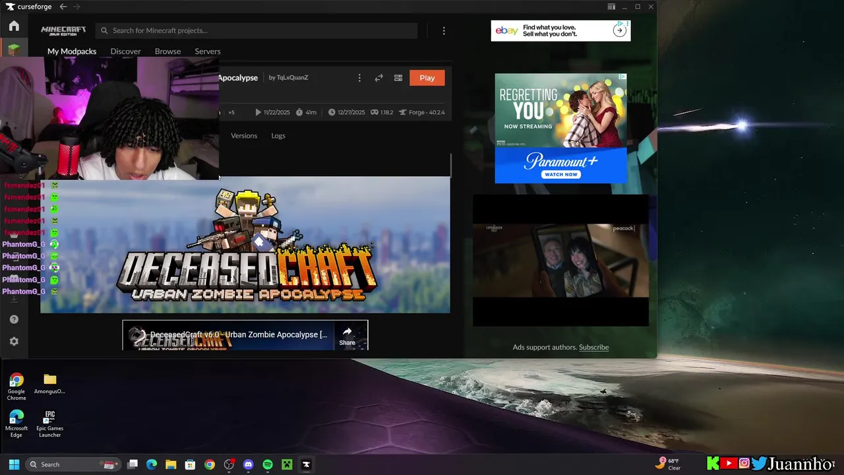This screenshot has width=844, height=475.
Task: Open the Logs tab of the modpack
Action: (278, 135)
